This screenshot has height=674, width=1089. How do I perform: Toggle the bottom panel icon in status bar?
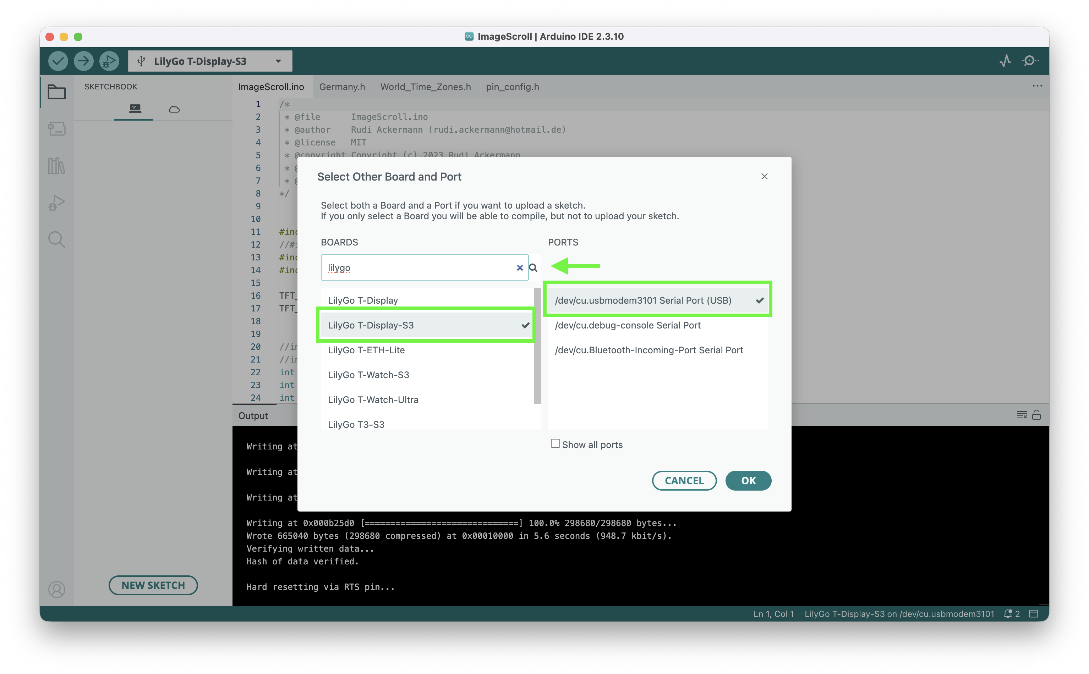pyautogui.click(x=1033, y=614)
